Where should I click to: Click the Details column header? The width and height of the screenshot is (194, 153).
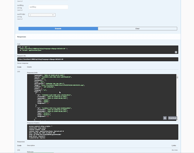(29, 67)
